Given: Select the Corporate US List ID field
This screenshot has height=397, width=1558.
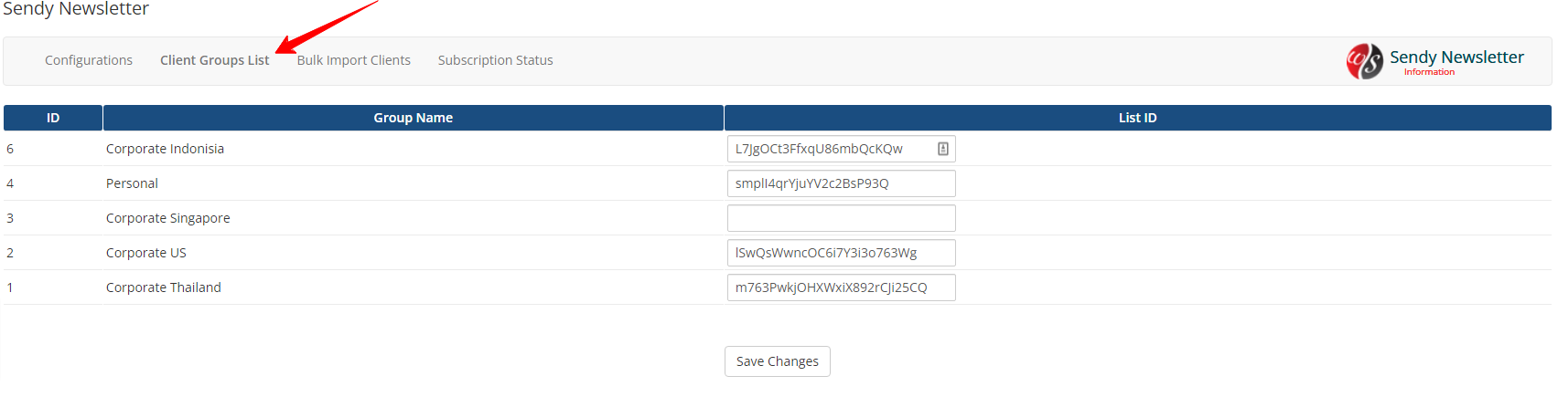Looking at the screenshot, I should click(842, 253).
